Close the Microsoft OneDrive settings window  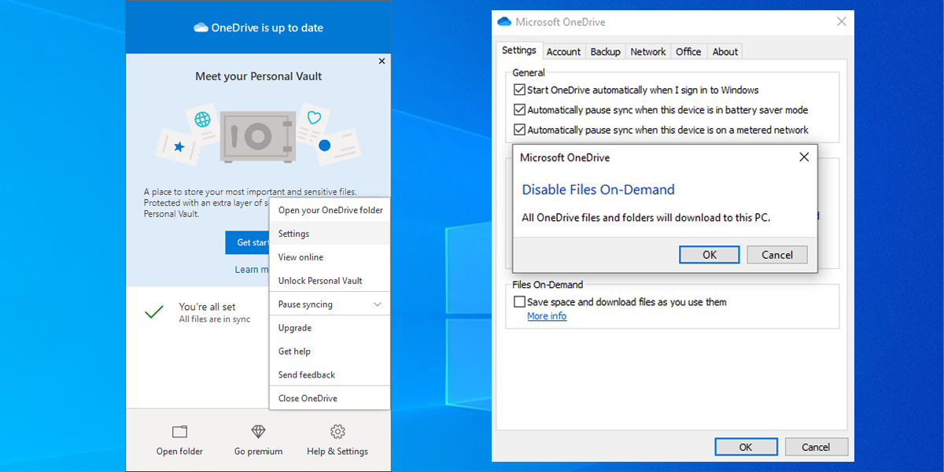842,22
